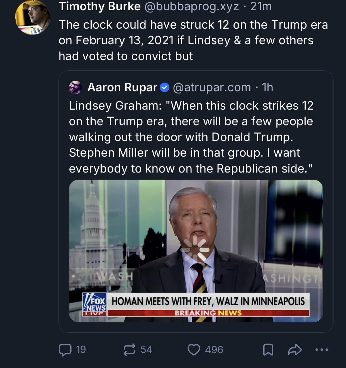The width and height of the screenshot is (346, 368).
Task: Open the quoted Lindsey Graham post text
Action: click(x=191, y=137)
